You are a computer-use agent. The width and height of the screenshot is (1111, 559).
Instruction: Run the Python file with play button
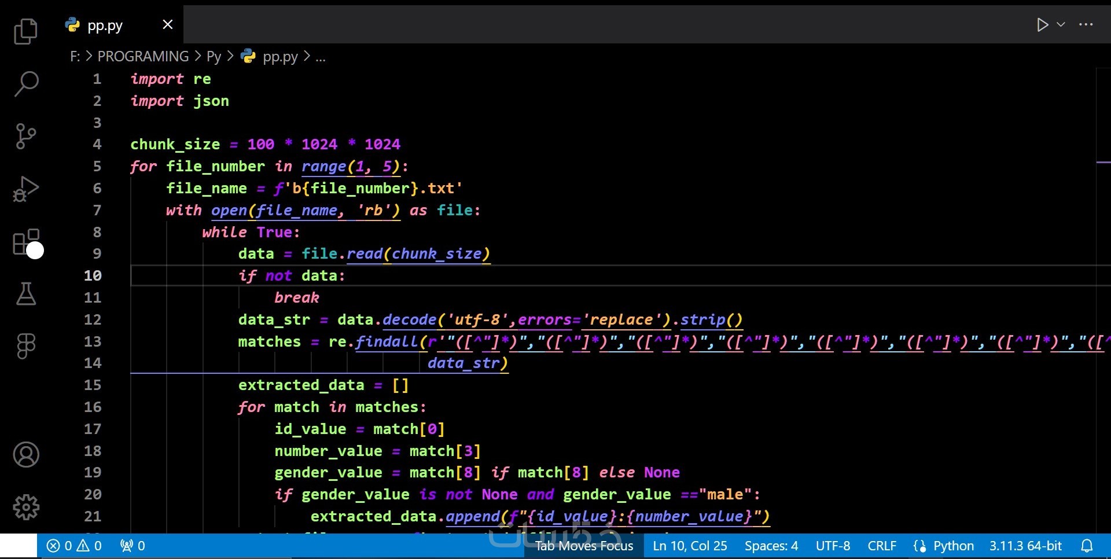[1043, 25]
